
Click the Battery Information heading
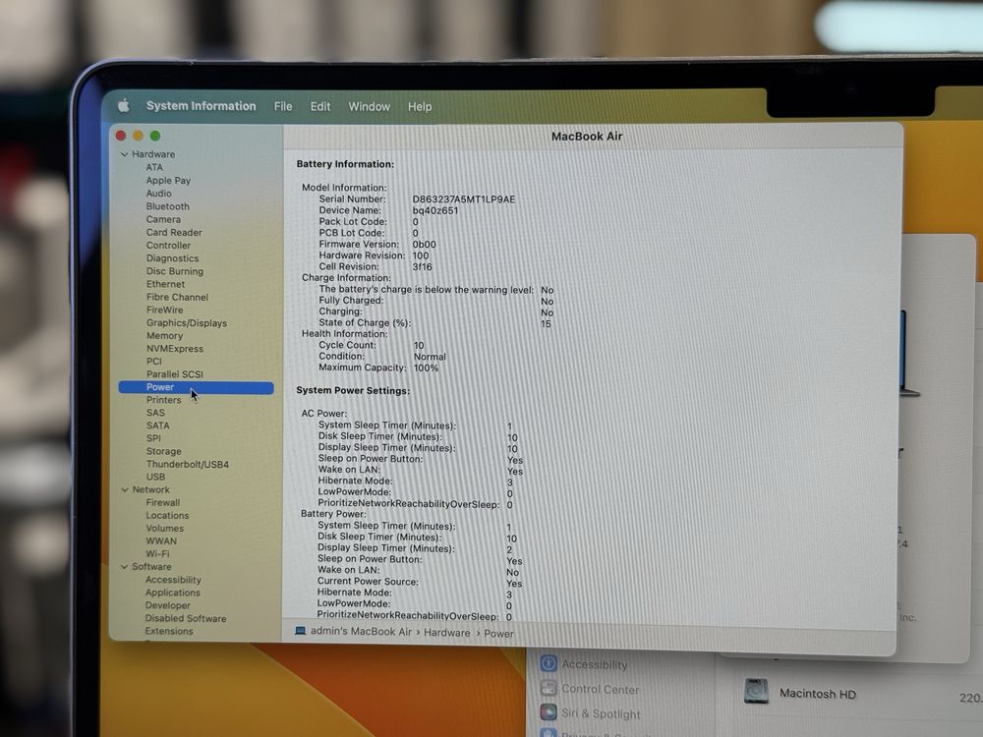point(345,164)
